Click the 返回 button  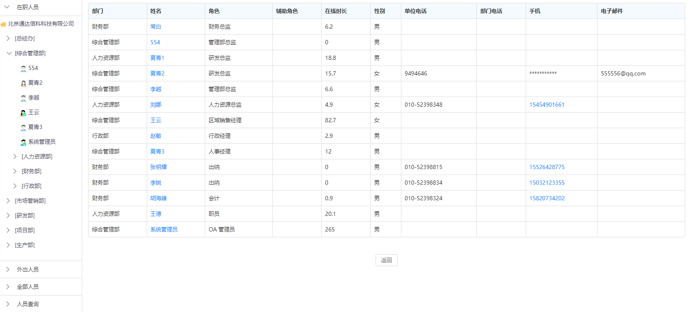click(x=386, y=260)
